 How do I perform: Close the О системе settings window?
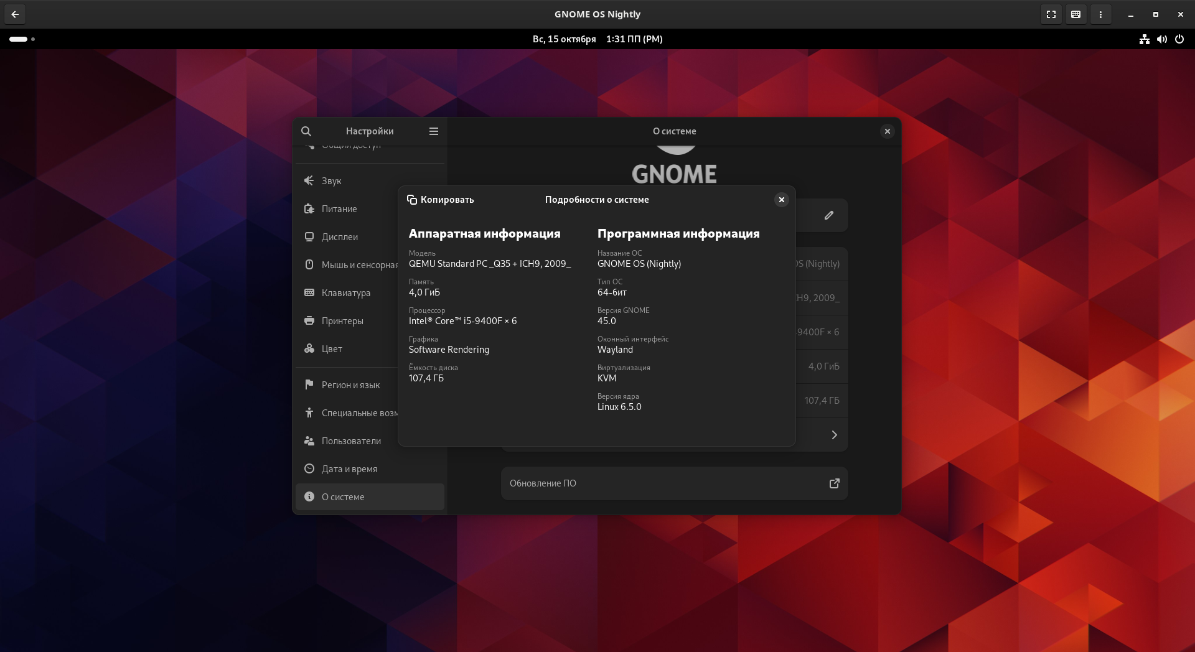(888, 131)
